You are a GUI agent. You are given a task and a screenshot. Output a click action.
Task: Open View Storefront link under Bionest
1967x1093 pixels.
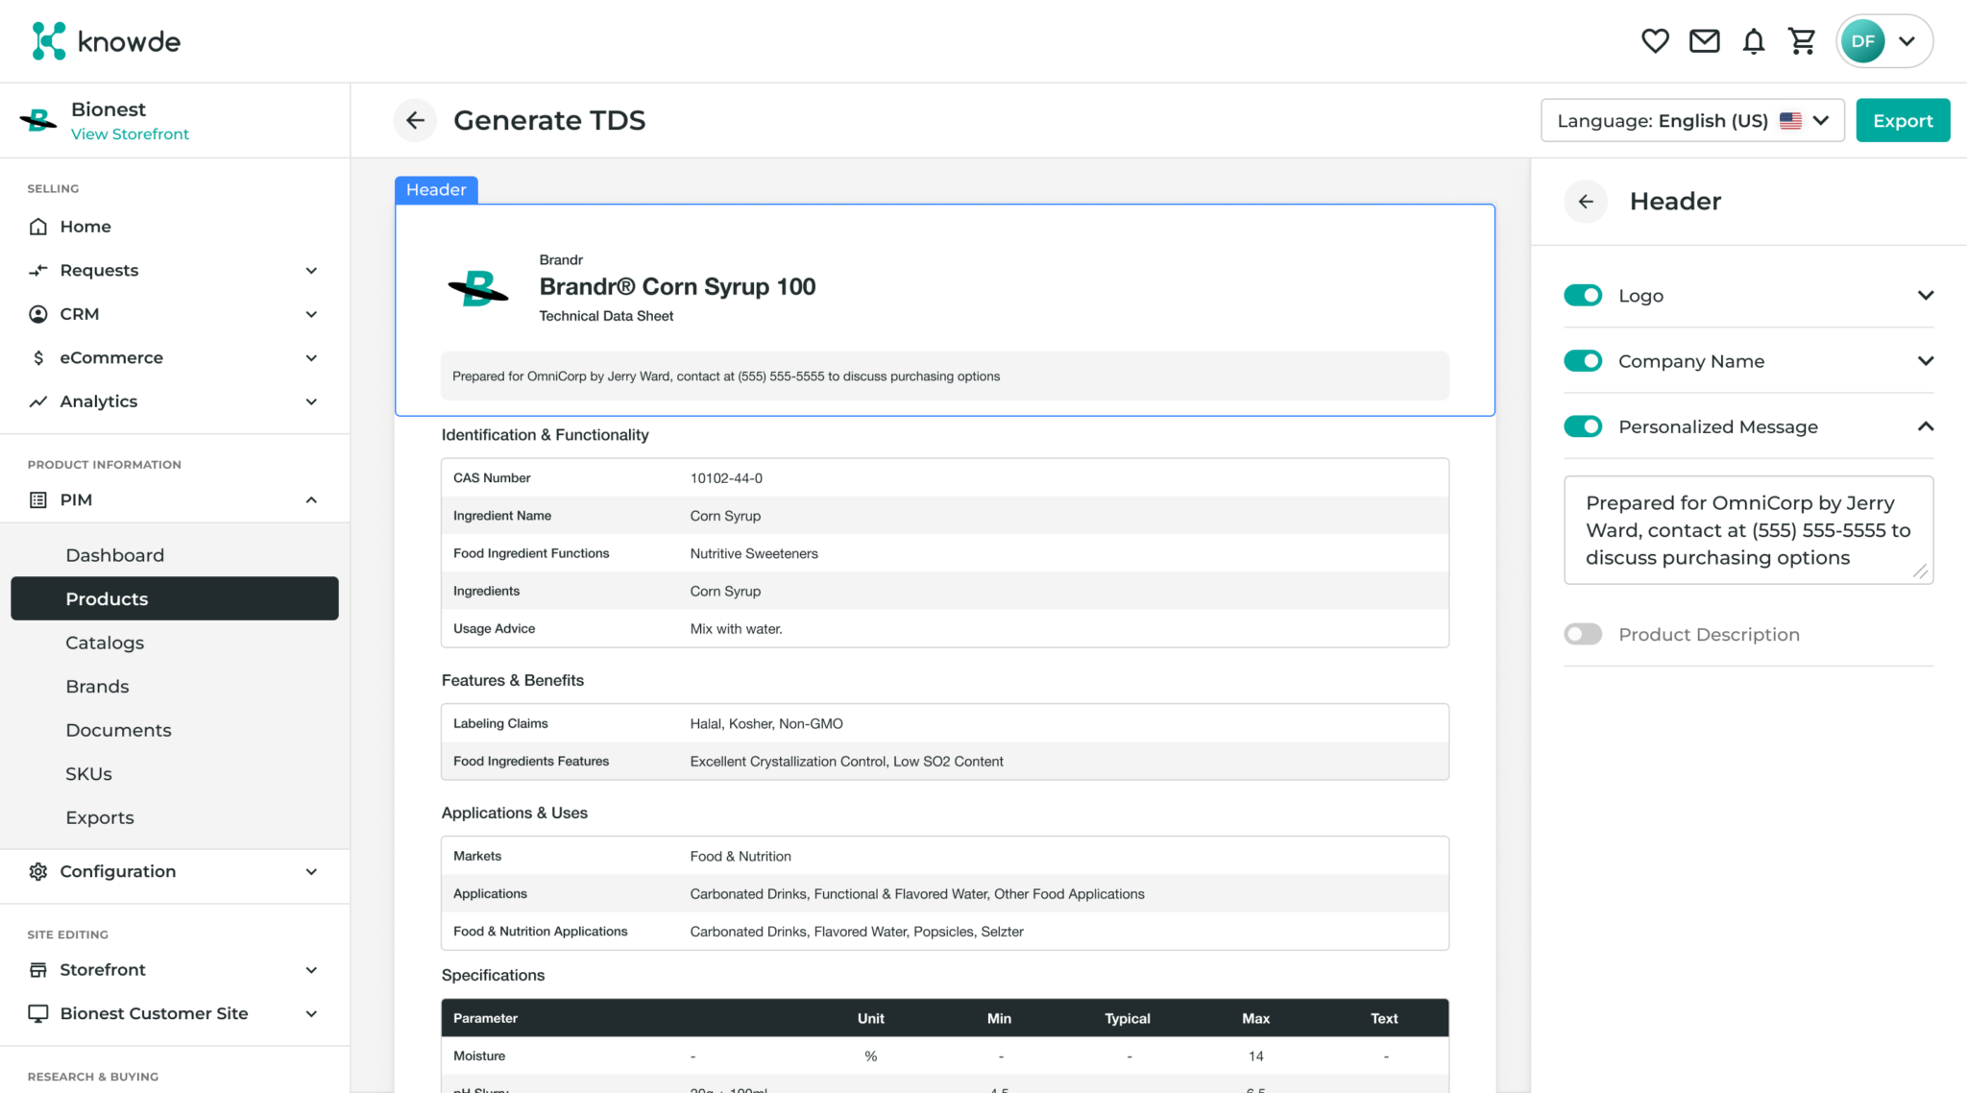click(x=131, y=134)
